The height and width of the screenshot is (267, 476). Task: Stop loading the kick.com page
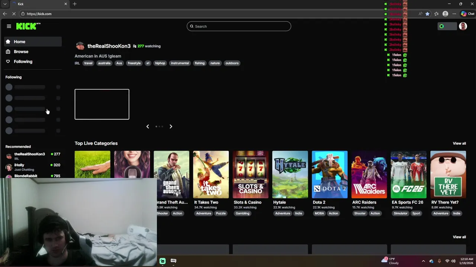14,14
